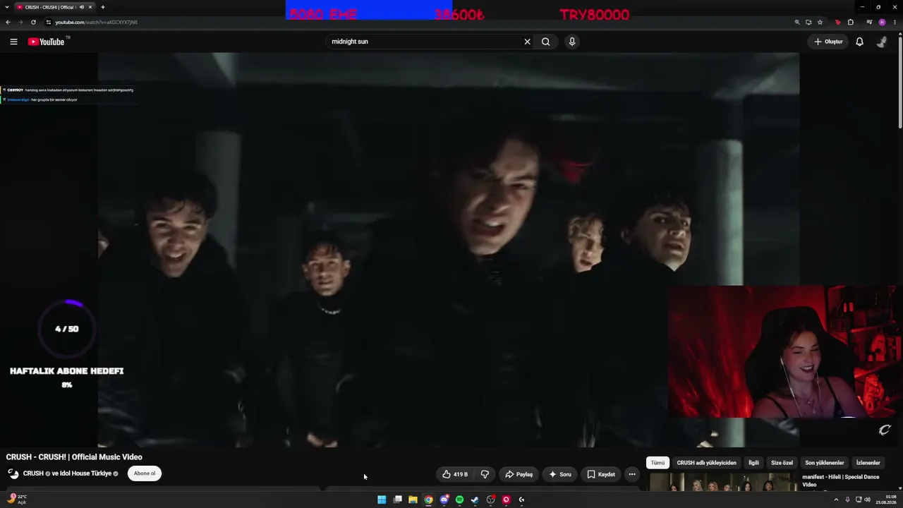Open the Oluştur create menu
The image size is (903, 508).
pos(828,42)
